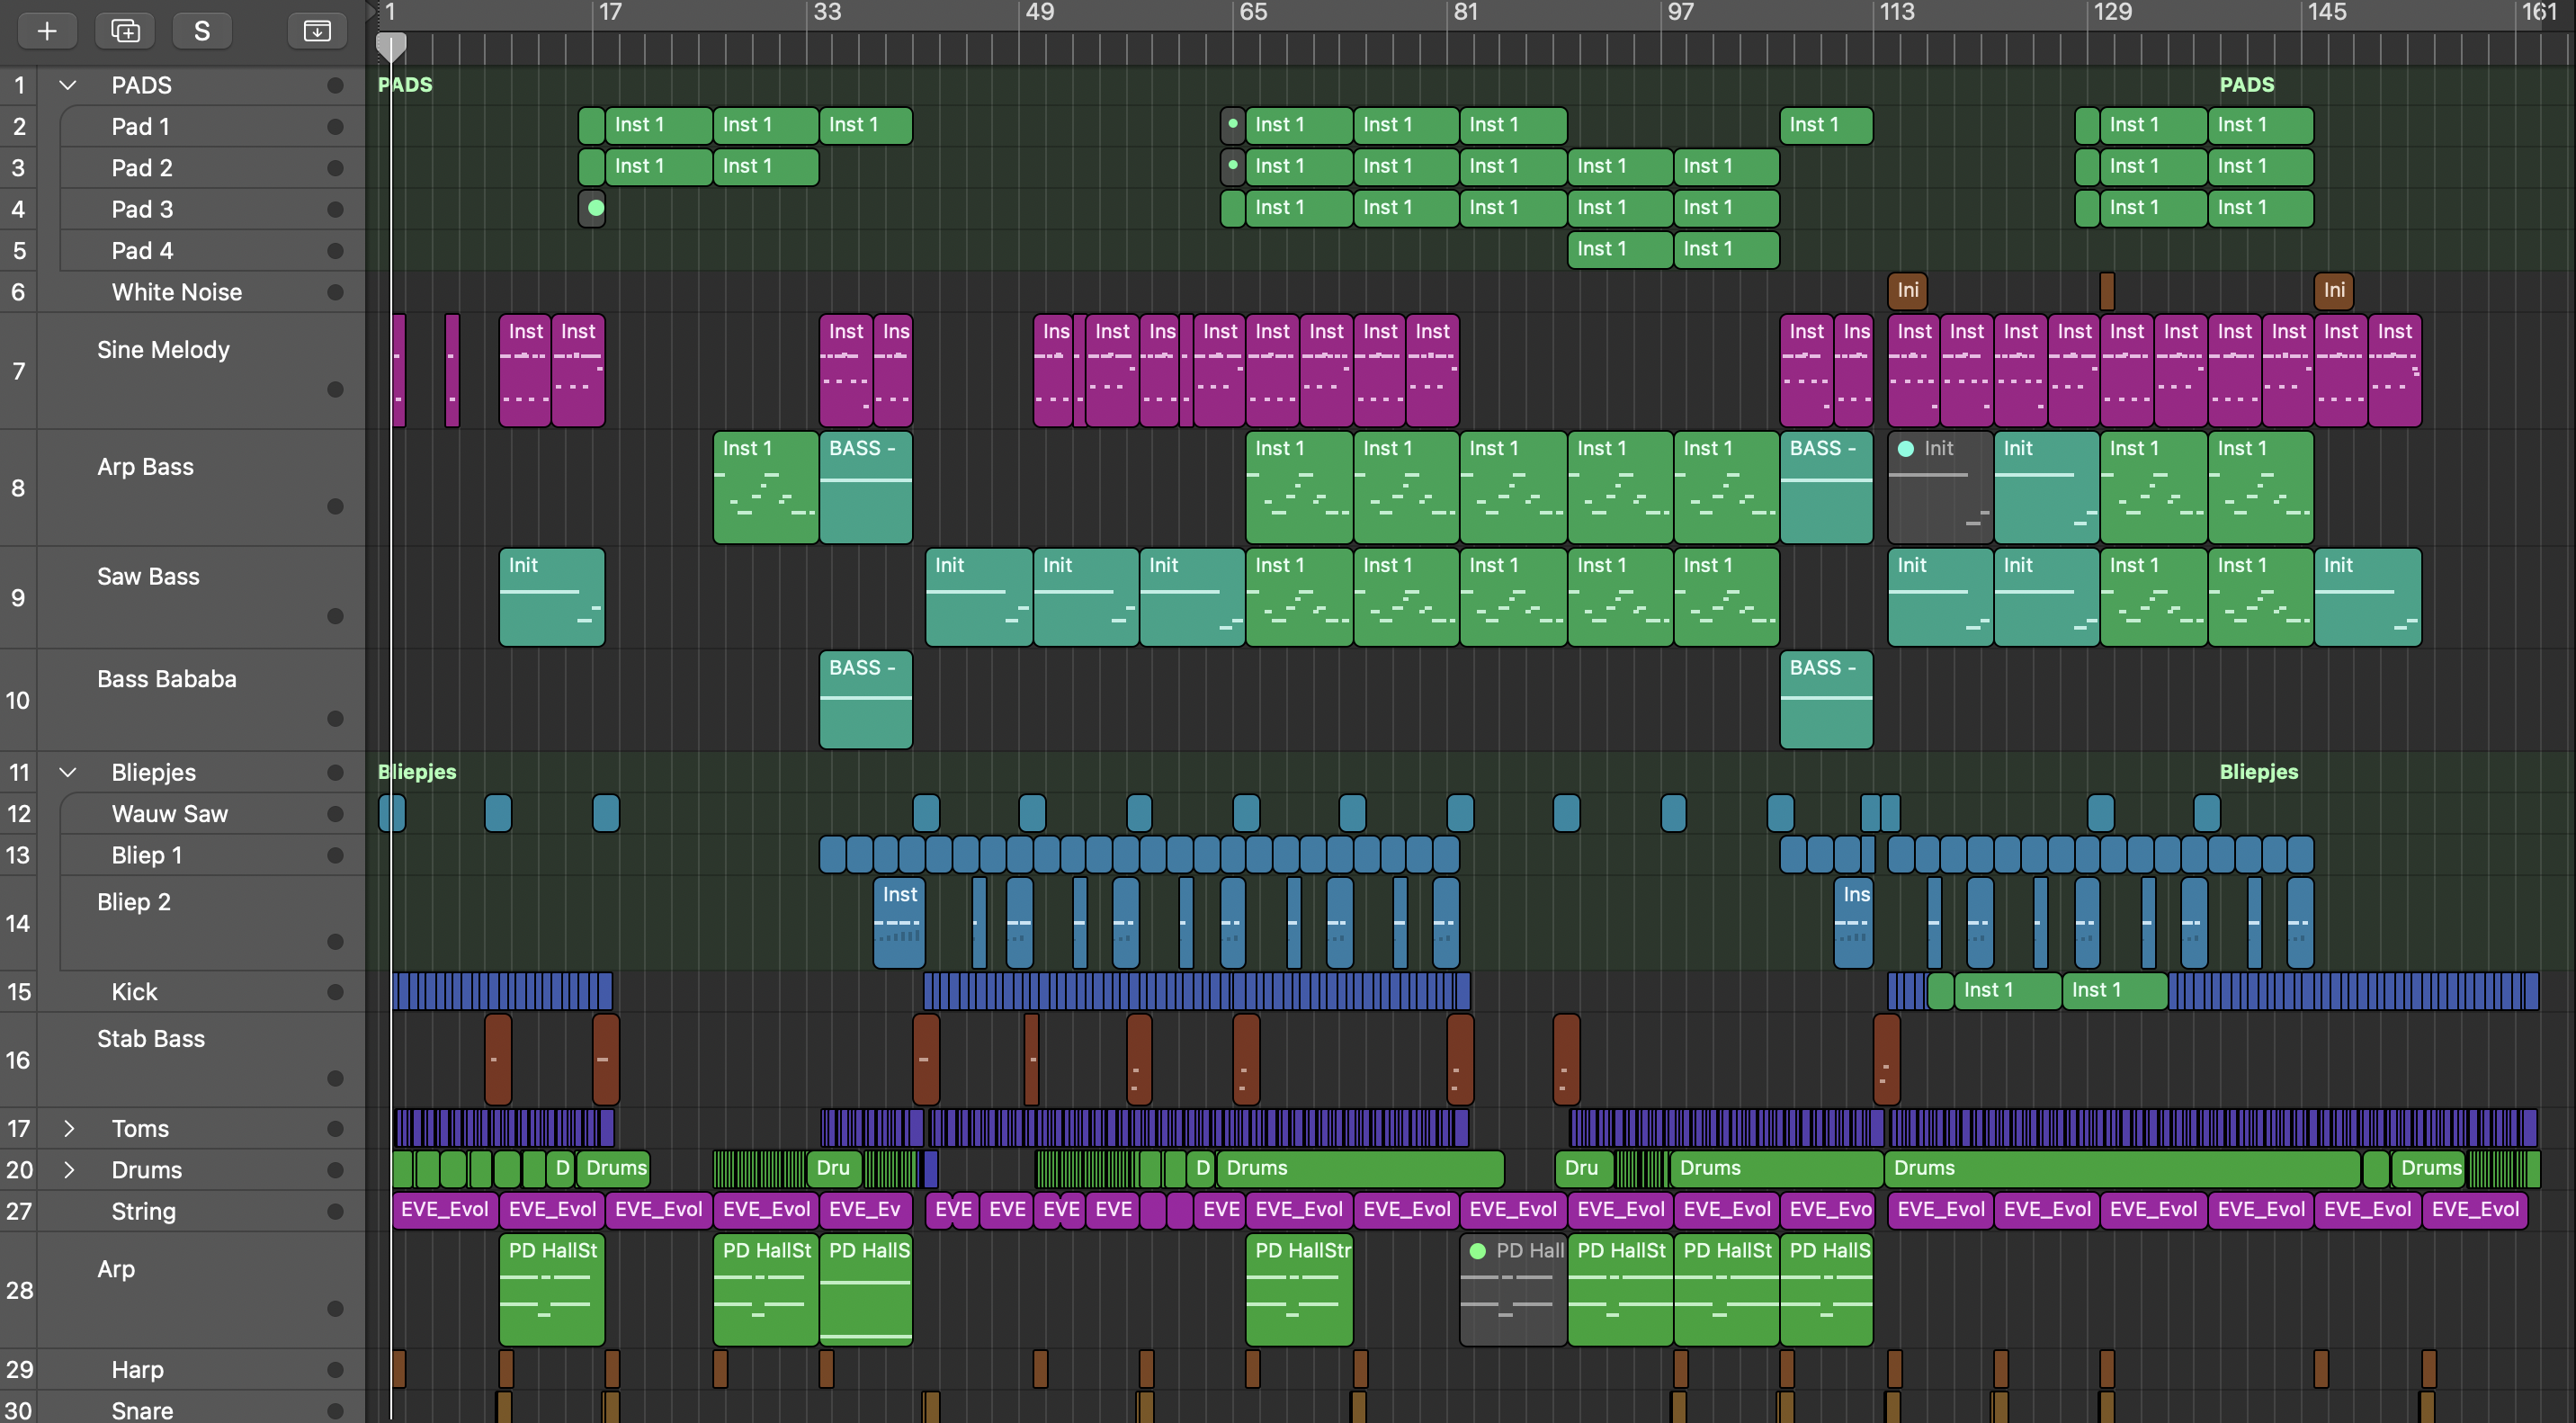
Task: Select the muted PD Hall region on Arp
Action: [1512, 1290]
